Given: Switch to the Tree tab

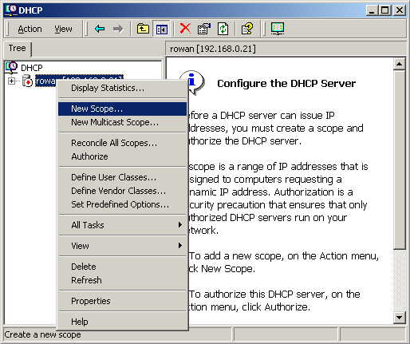Looking at the screenshot, I should [x=18, y=49].
